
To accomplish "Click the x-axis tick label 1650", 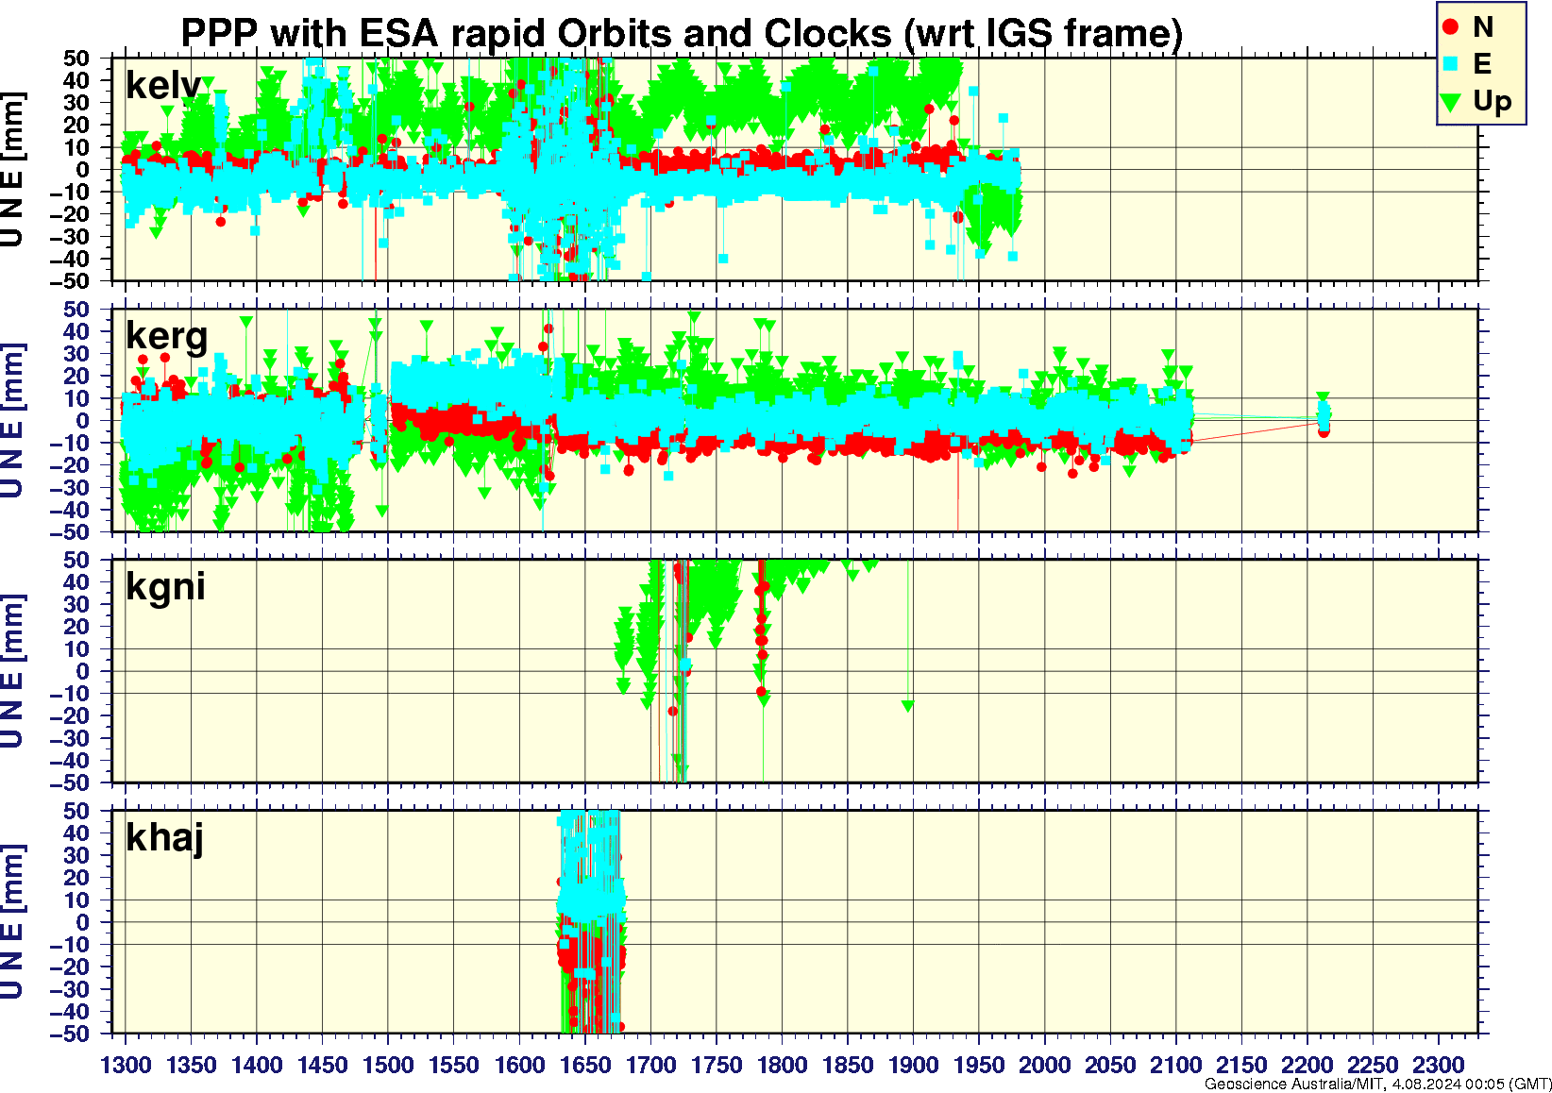I will [x=585, y=1065].
